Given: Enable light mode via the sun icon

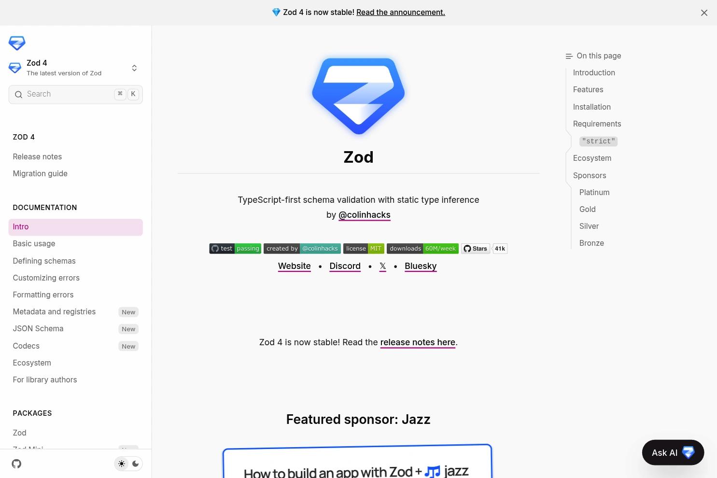Looking at the screenshot, I should click(122, 464).
